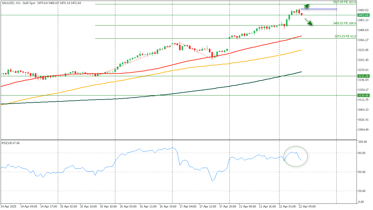Select the "3517.89 FE 161.8" Fibonacci label
This screenshot has height=210, width=373.
344,2
